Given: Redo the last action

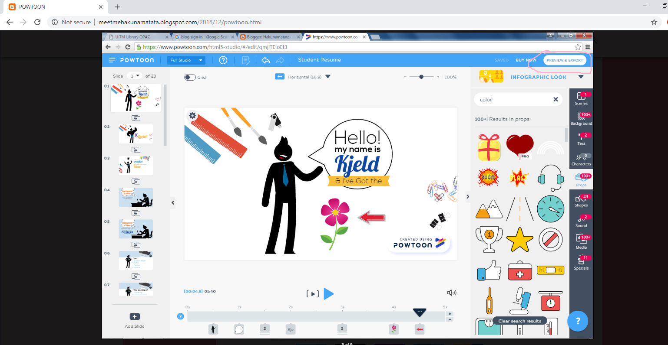Looking at the screenshot, I should [x=280, y=60].
